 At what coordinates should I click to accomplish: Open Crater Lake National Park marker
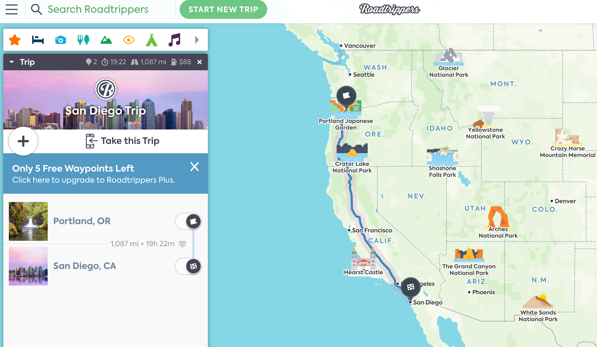352,158
